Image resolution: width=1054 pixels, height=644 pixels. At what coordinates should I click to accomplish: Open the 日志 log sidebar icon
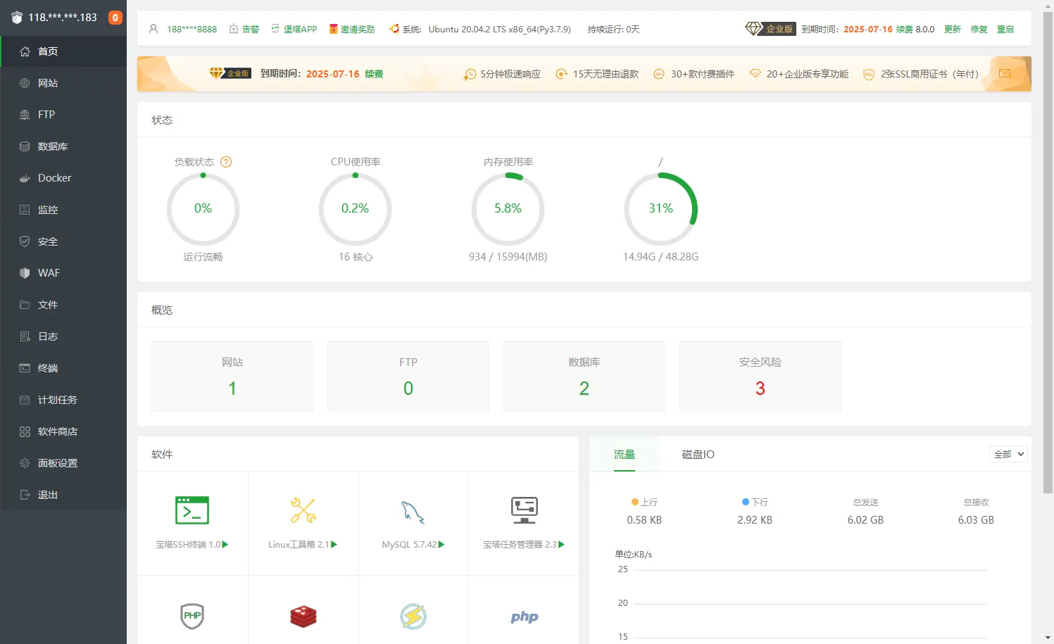pos(25,336)
